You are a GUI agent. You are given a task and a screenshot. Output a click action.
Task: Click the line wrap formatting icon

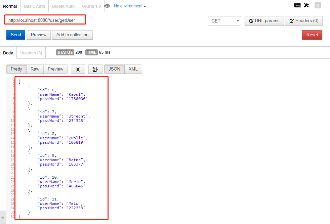[95, 69]
